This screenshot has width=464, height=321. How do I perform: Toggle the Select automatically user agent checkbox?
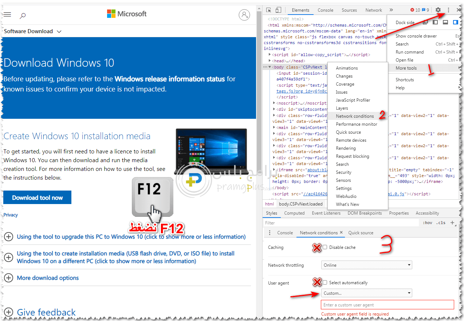point(325,282)
